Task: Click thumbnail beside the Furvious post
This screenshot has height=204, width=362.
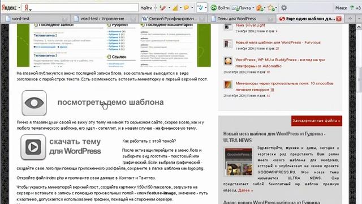Action: pyautogui.click(x=228, y=44)
